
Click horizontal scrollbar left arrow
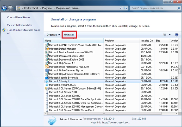click(45, 113)
